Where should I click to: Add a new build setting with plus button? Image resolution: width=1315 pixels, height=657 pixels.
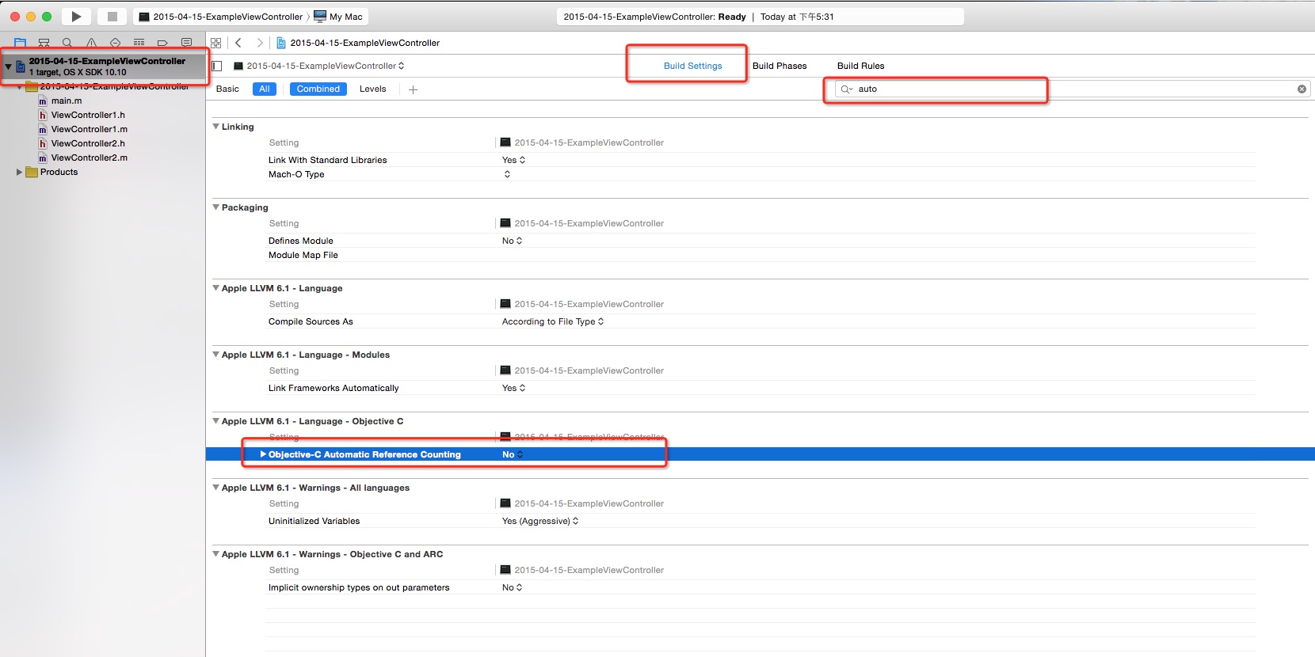413,89
